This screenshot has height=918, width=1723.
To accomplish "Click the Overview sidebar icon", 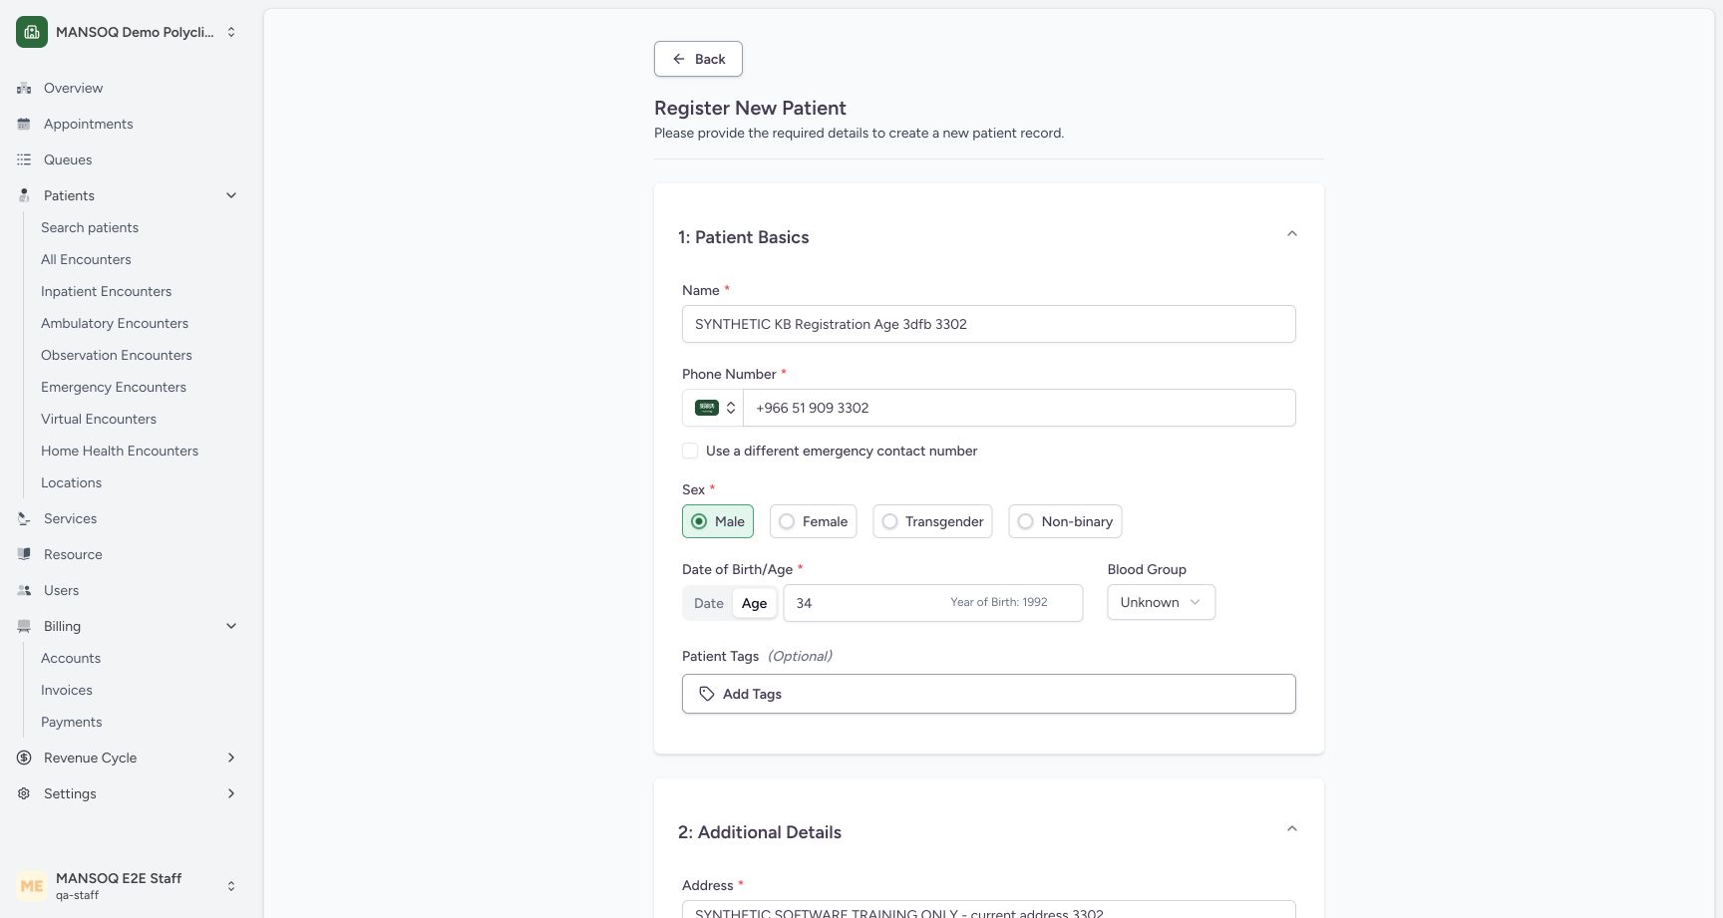I will (24, 88).
